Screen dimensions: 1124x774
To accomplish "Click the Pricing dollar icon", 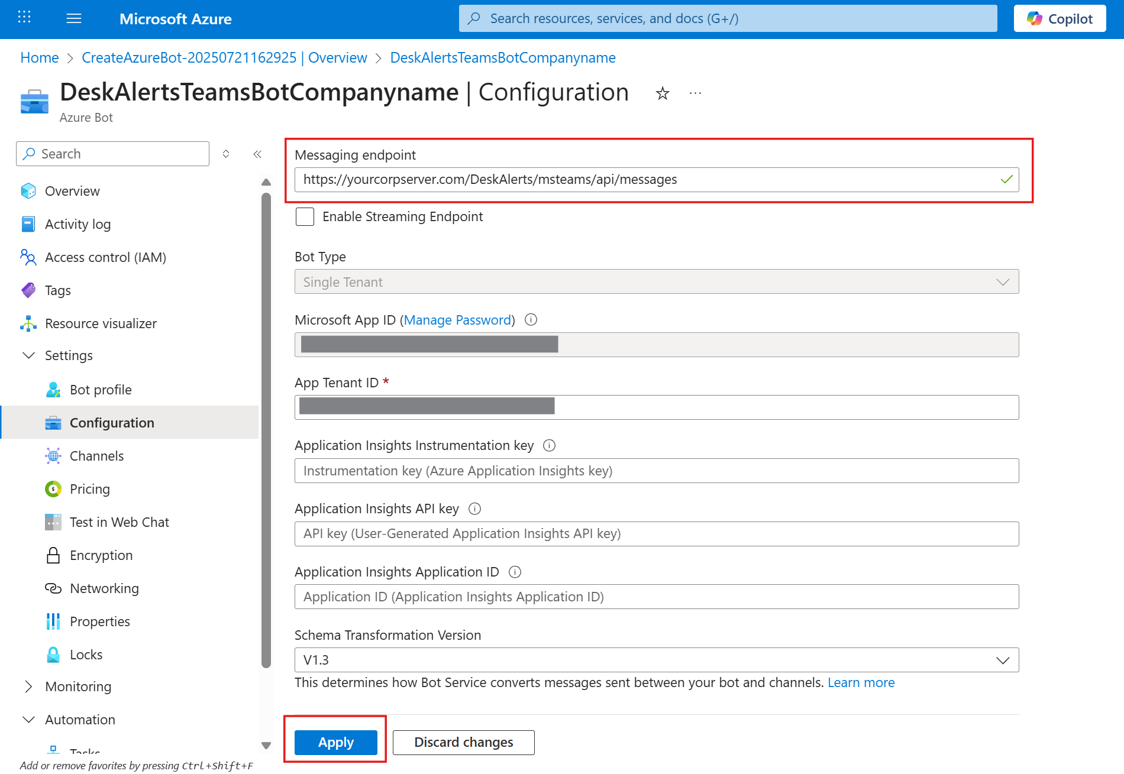I will coord(53,489).
